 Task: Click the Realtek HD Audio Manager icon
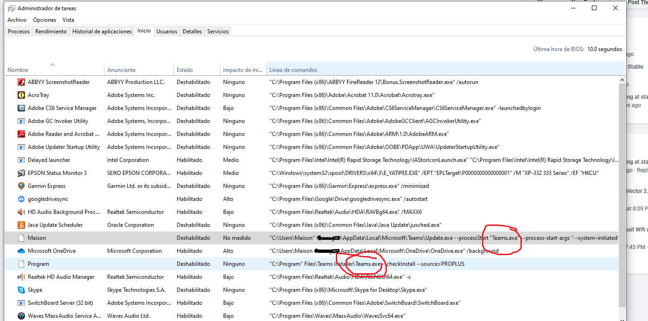[x=21, y=277]
